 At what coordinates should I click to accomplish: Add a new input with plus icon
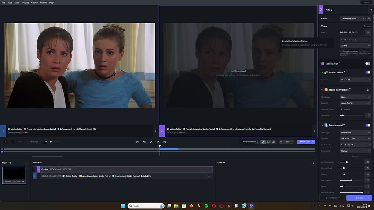coord(26,163)
